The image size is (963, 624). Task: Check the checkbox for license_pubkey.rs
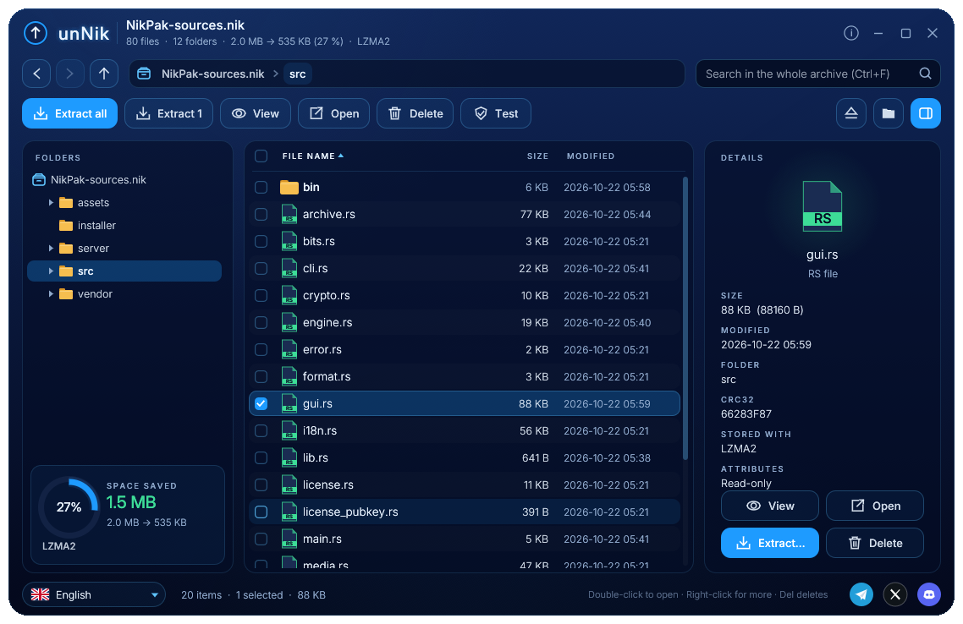261,512
